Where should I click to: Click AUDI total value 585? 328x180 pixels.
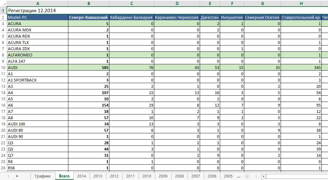(89, 68)
